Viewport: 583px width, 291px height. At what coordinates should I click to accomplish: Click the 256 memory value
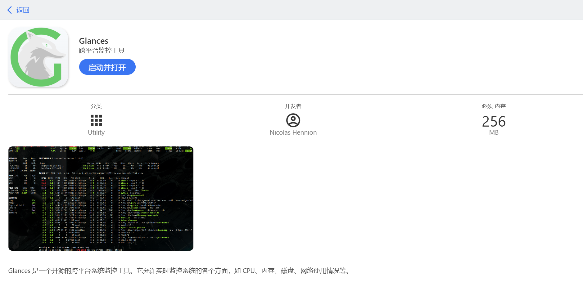[494, 121]
